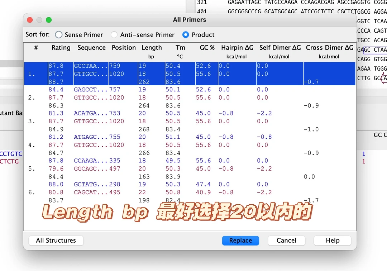Select primer pair row number 1
387x271 pixels.
(190, 74)
